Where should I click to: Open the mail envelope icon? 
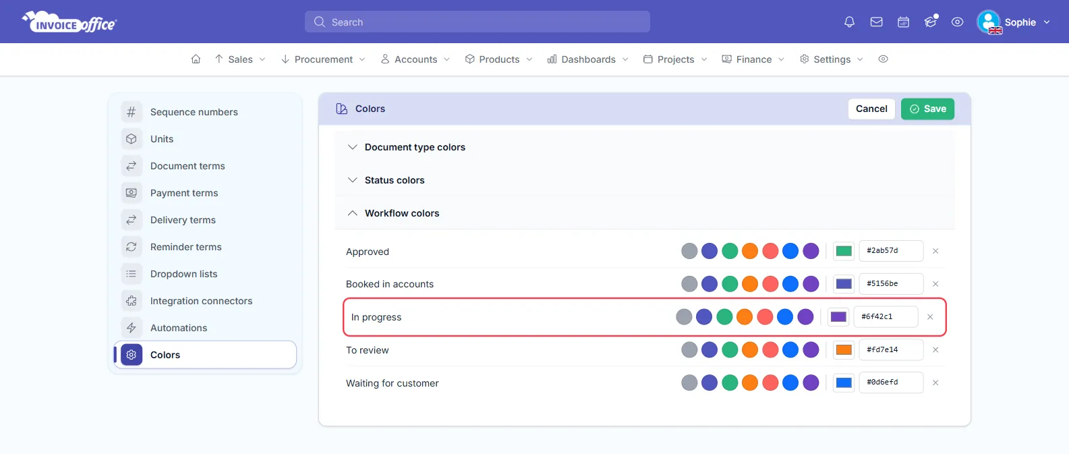pos(876,22)
